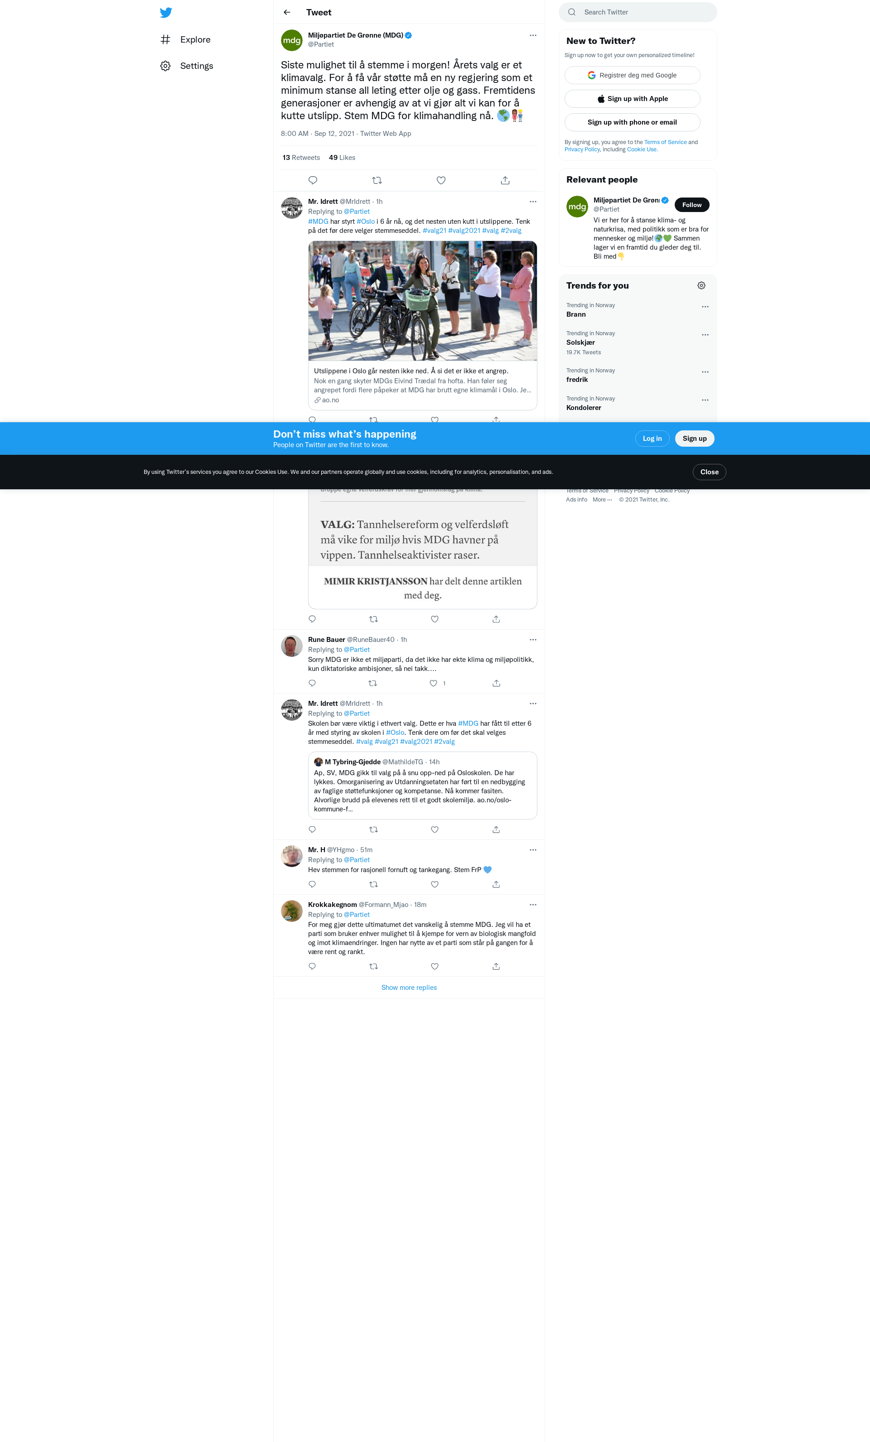Open Explore in the sidebar
Viewport: 870px width, 1442px height.
194,40
